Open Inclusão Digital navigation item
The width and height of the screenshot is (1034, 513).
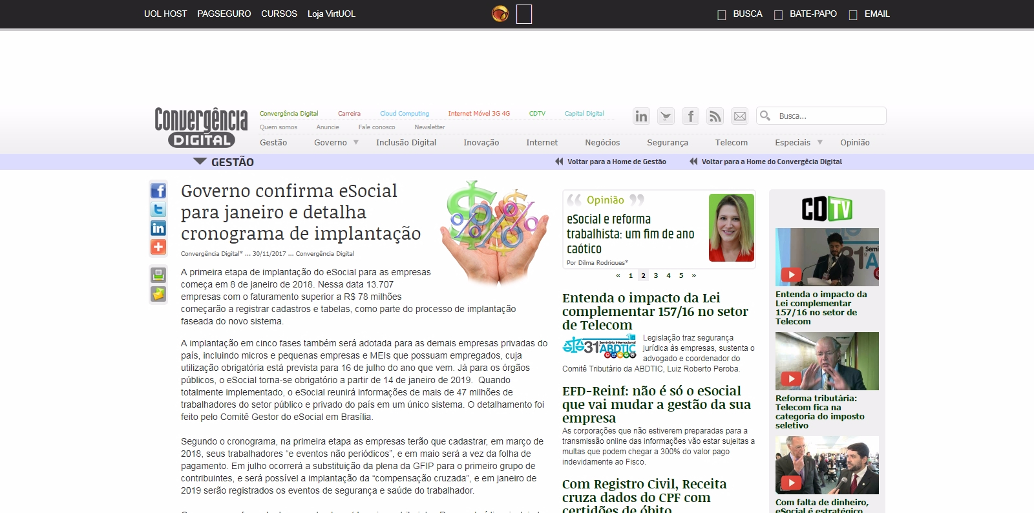[406, 143]
